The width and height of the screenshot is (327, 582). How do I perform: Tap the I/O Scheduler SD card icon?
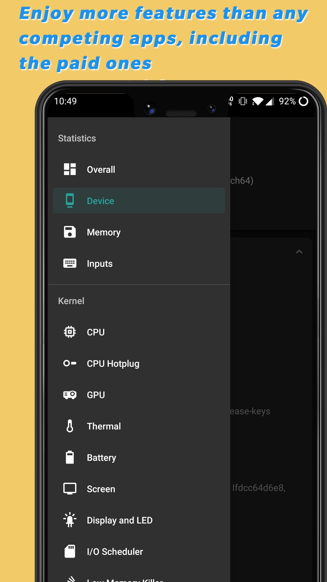click(x=70, y=551)
